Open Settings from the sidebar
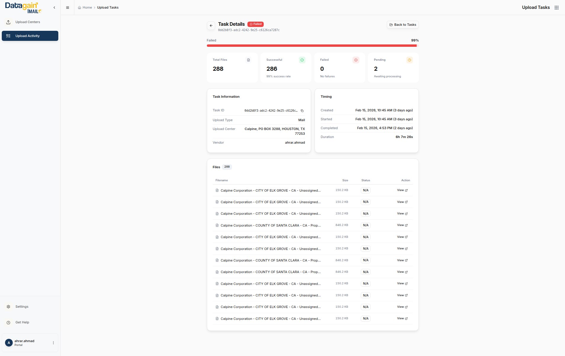Viewport: 565px width, 356px height. 22,307
